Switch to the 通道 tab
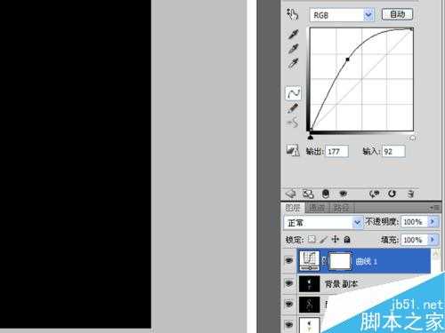Screen dimensions: 445x333 click(x=317, y=208)
